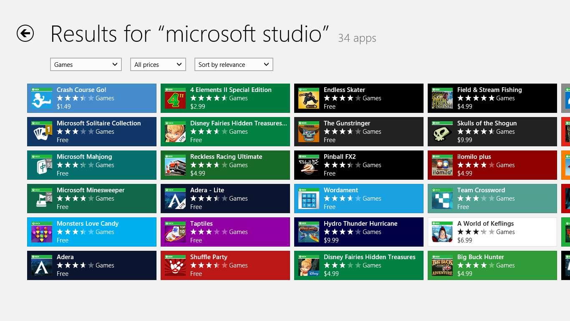
Task: Click the Microsoft Mahjong tile icon
Action: coord(42,165)
